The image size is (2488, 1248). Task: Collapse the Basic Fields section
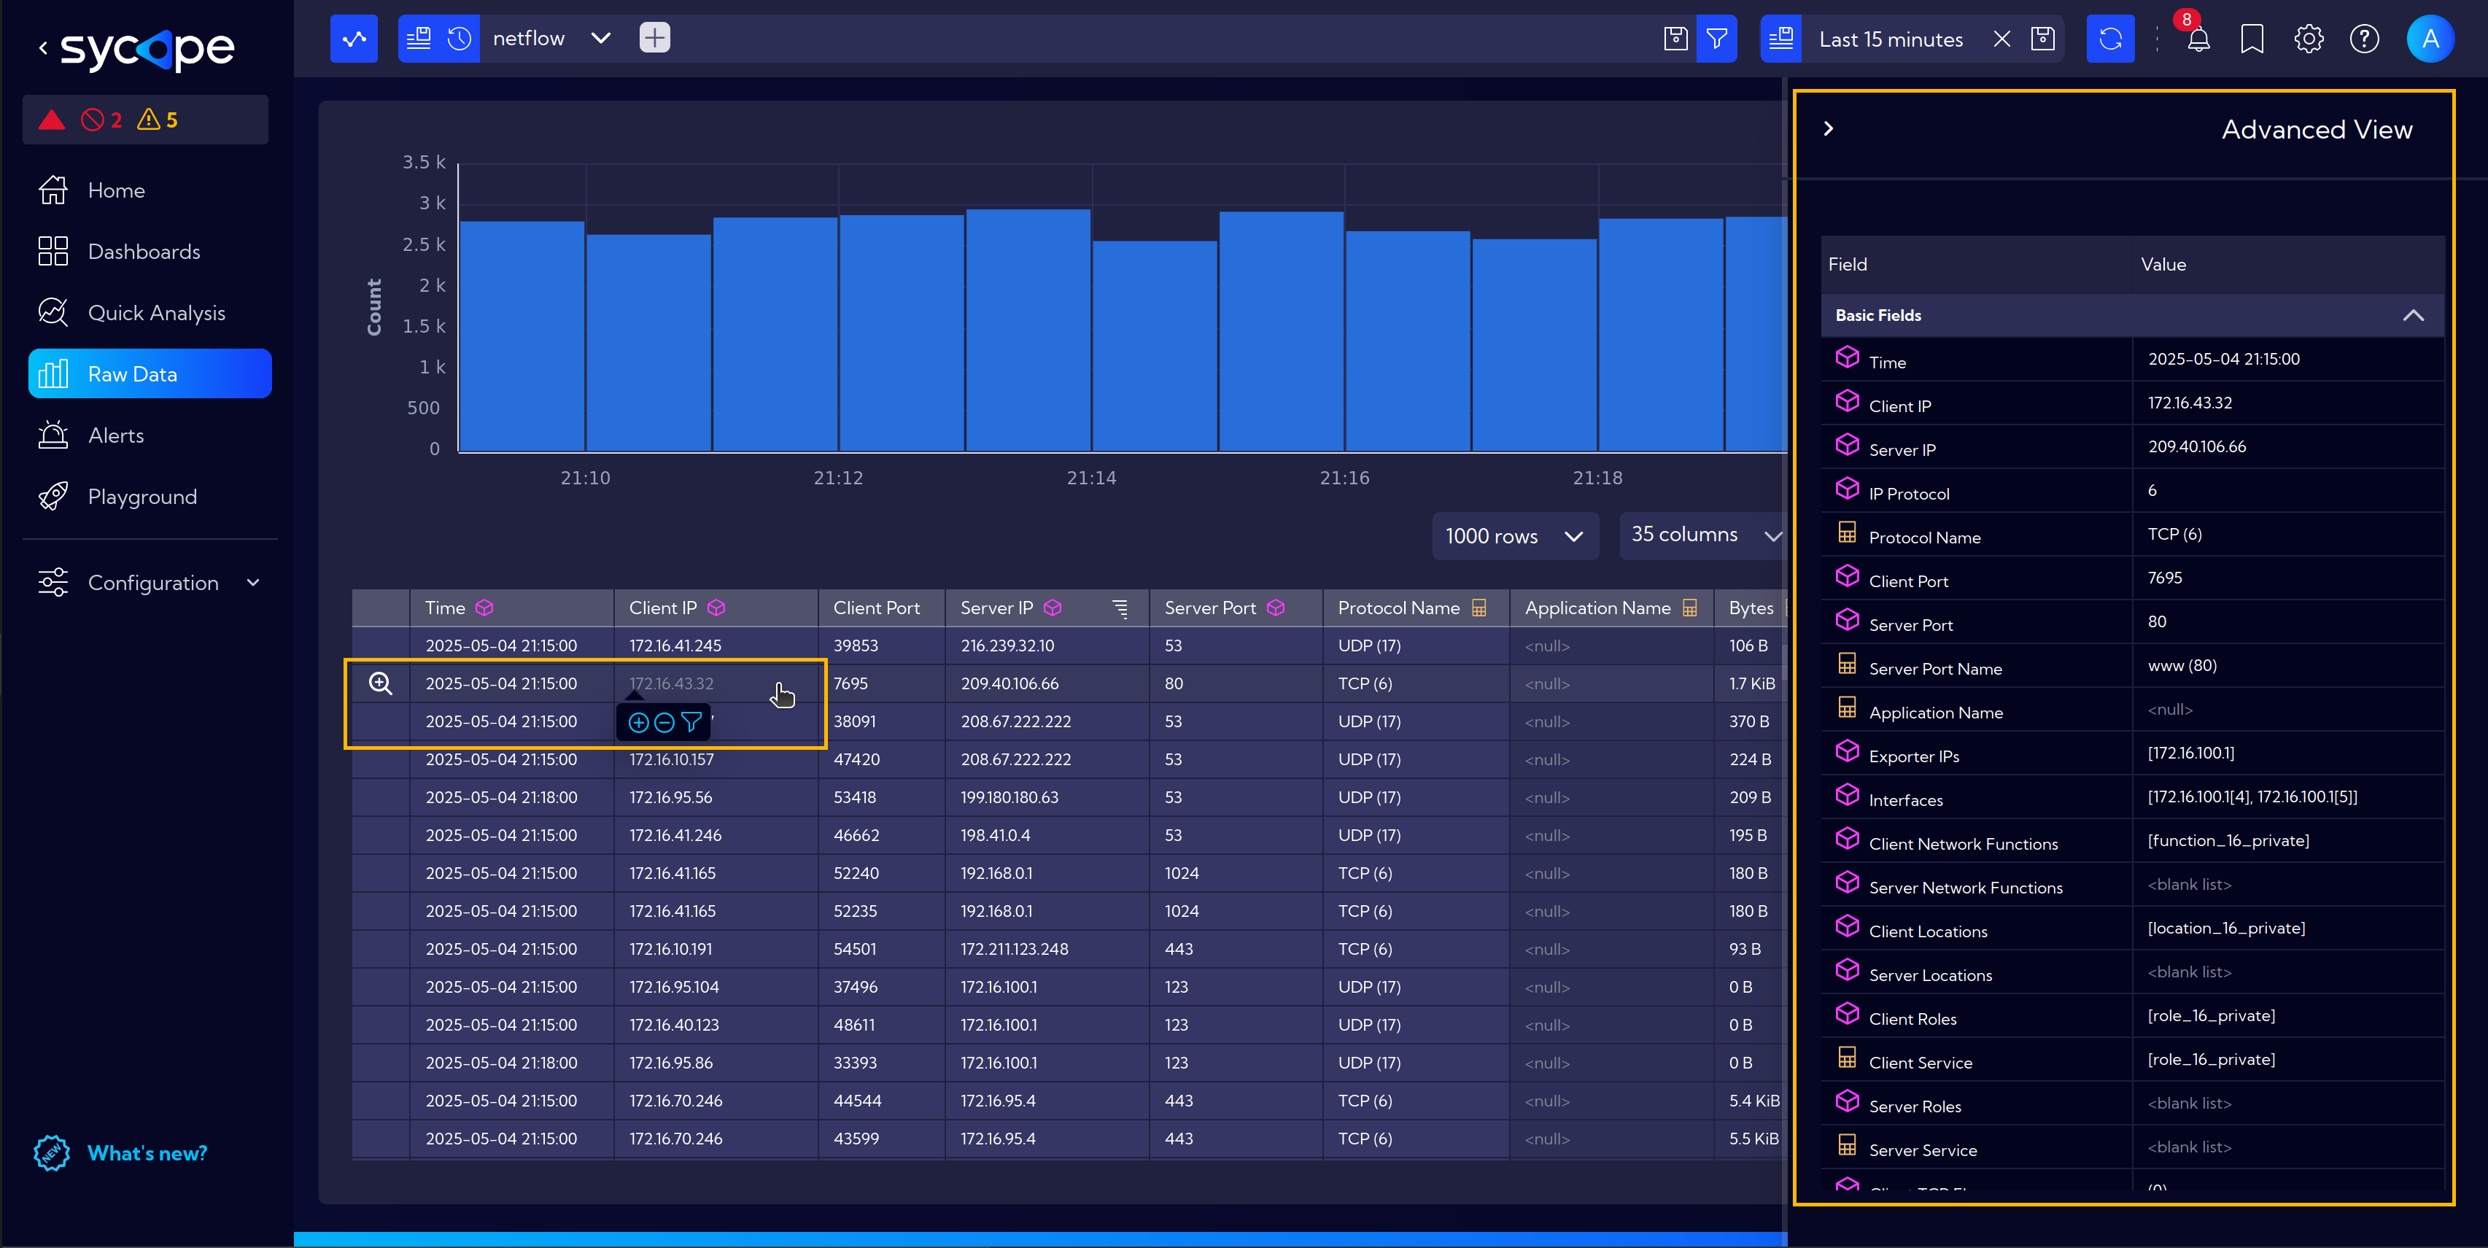pos(2413,316)
